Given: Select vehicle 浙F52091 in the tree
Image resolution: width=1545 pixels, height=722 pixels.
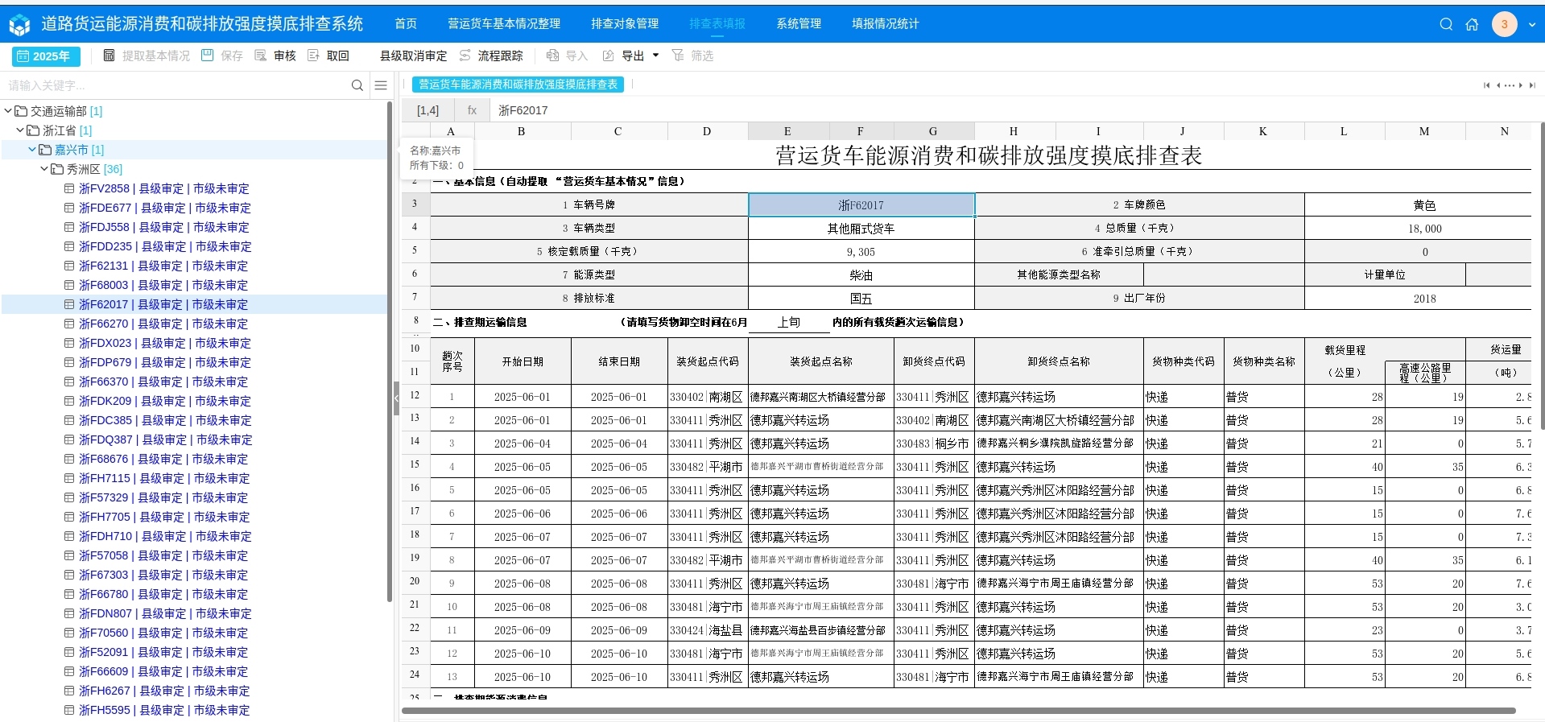Looking at the screenshot, I should (163, 652).
